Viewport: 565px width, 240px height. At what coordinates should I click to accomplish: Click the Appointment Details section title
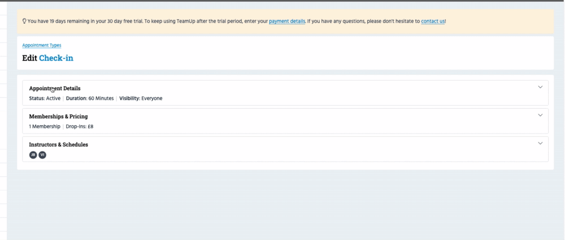tap(55, 88)
